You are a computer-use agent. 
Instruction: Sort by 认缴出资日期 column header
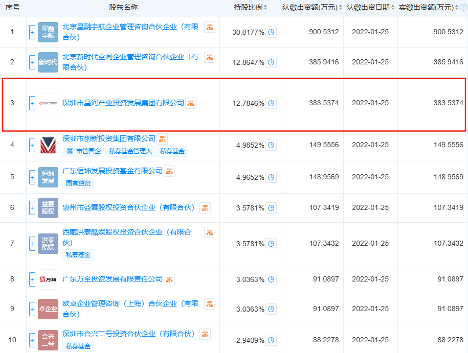pos(370,8)
